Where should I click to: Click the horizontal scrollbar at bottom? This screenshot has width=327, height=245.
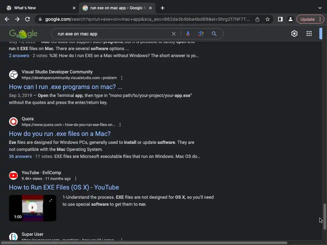pos(144,243)
